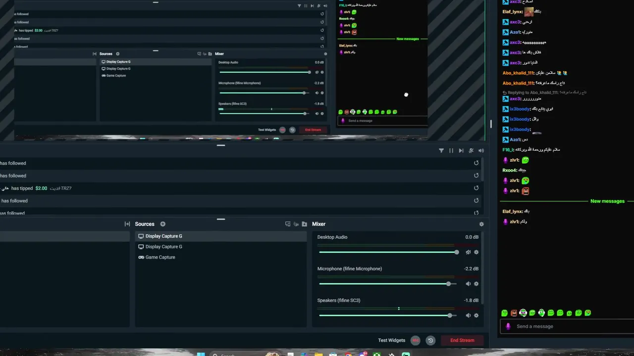Click the -1.8 dB speakers level value
Screen dimensions: 634x356
(x=471, y=300)
